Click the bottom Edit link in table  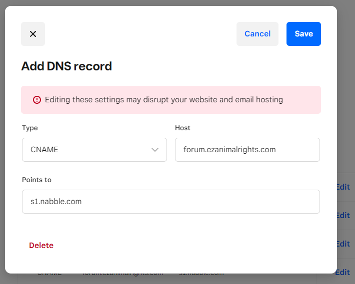(x=343, y=273)
